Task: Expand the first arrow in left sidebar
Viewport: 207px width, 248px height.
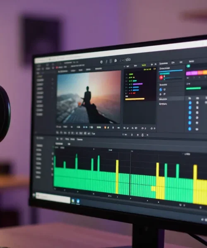Action: [53, 79]
